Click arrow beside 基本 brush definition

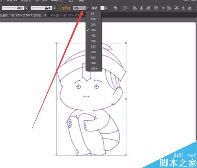click(x=54, y=8)
